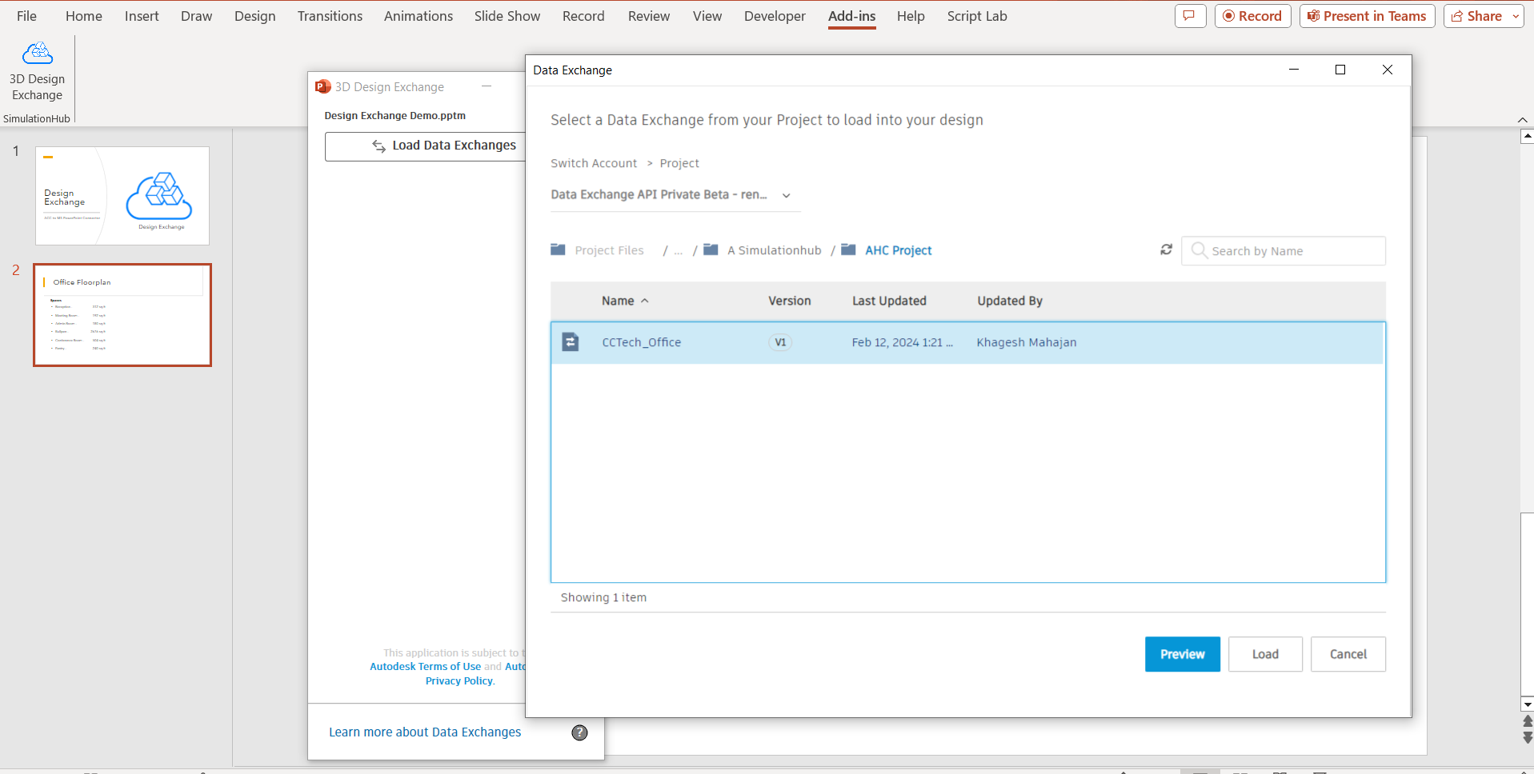Switch to the Home tab

(84, 16)
